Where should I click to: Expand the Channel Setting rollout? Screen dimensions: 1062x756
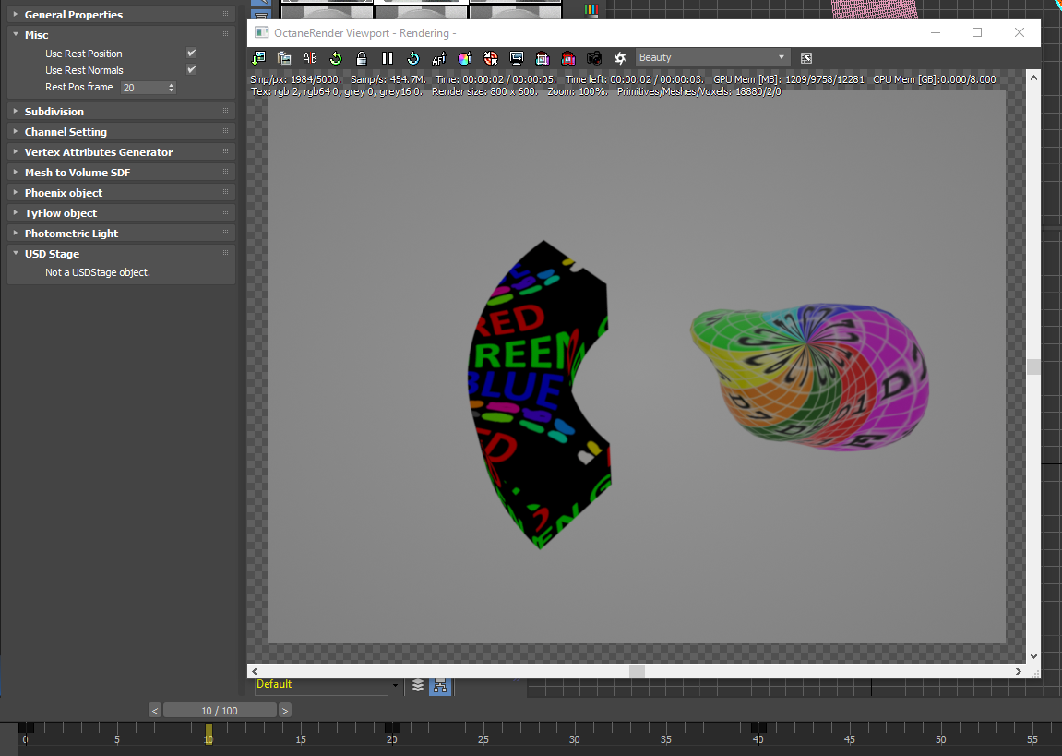pos(121,131)
